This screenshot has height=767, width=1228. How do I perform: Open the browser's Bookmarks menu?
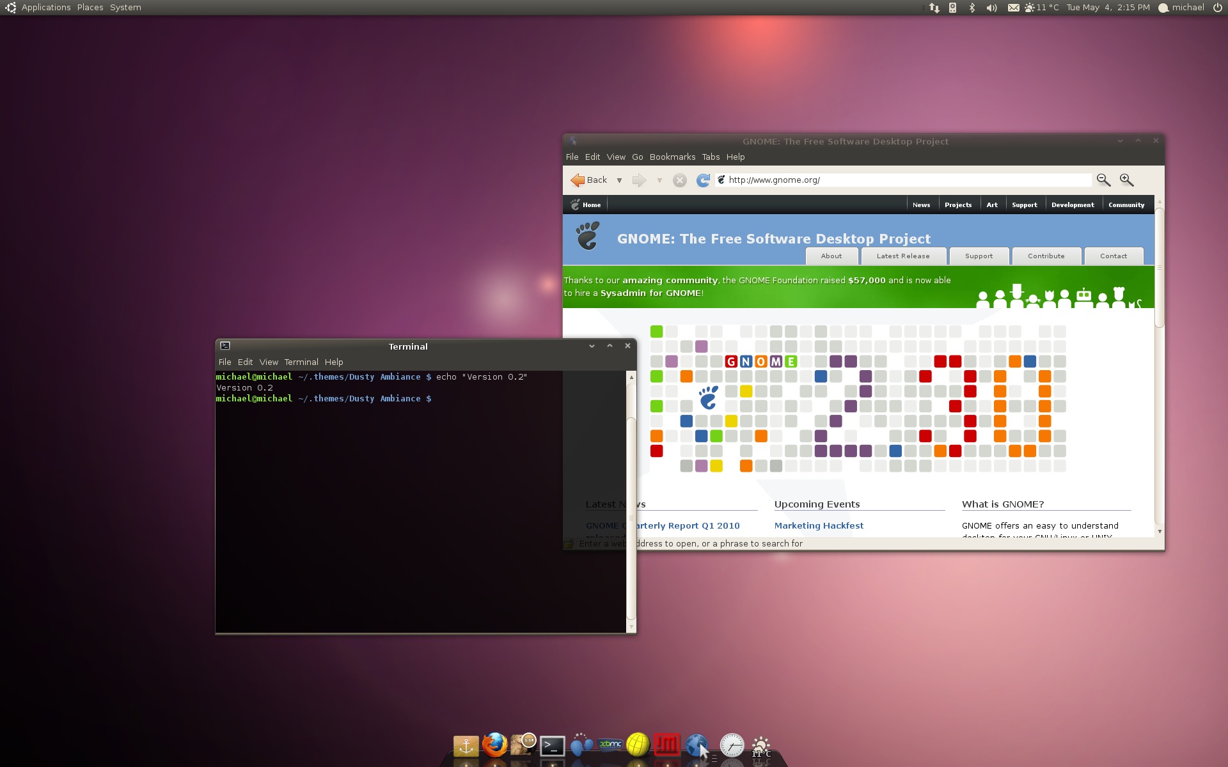[x=672, y=157]
